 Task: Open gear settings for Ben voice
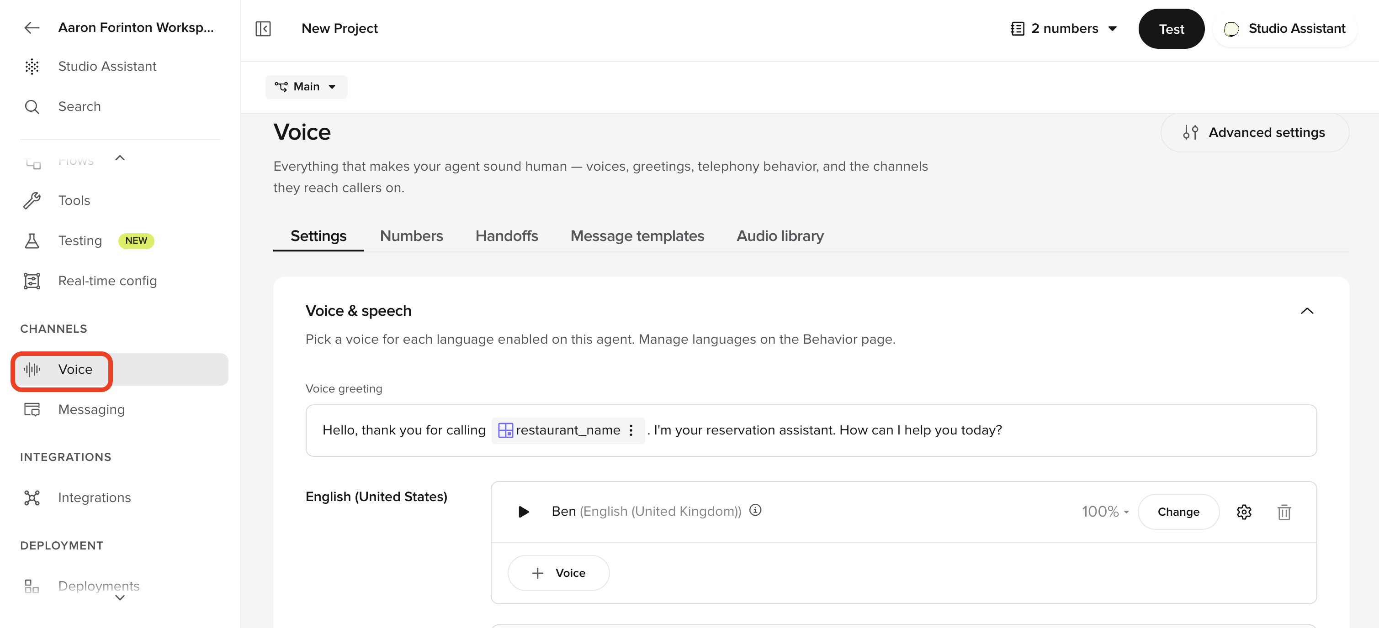coord(1244,512)
